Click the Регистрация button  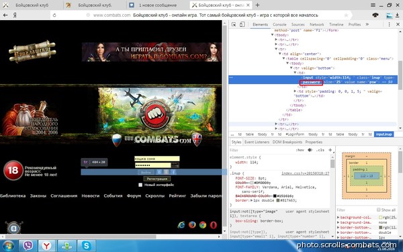coord(157,179)
